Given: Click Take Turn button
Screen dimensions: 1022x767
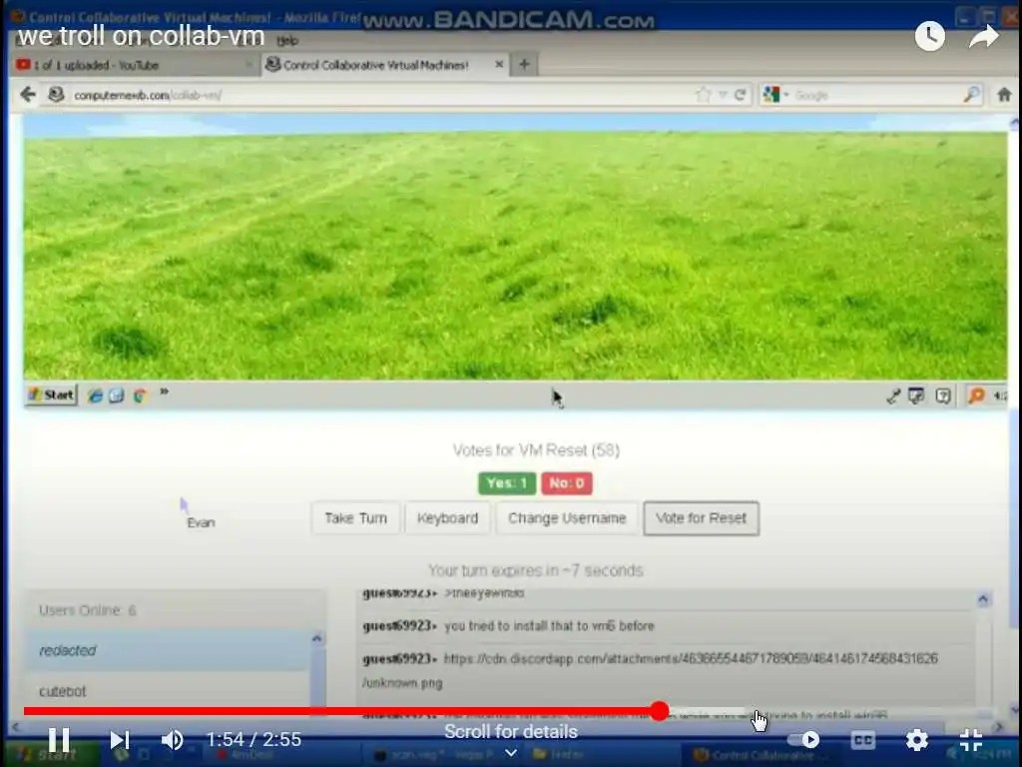Looking at the screenshot, I should coord(356,518).
